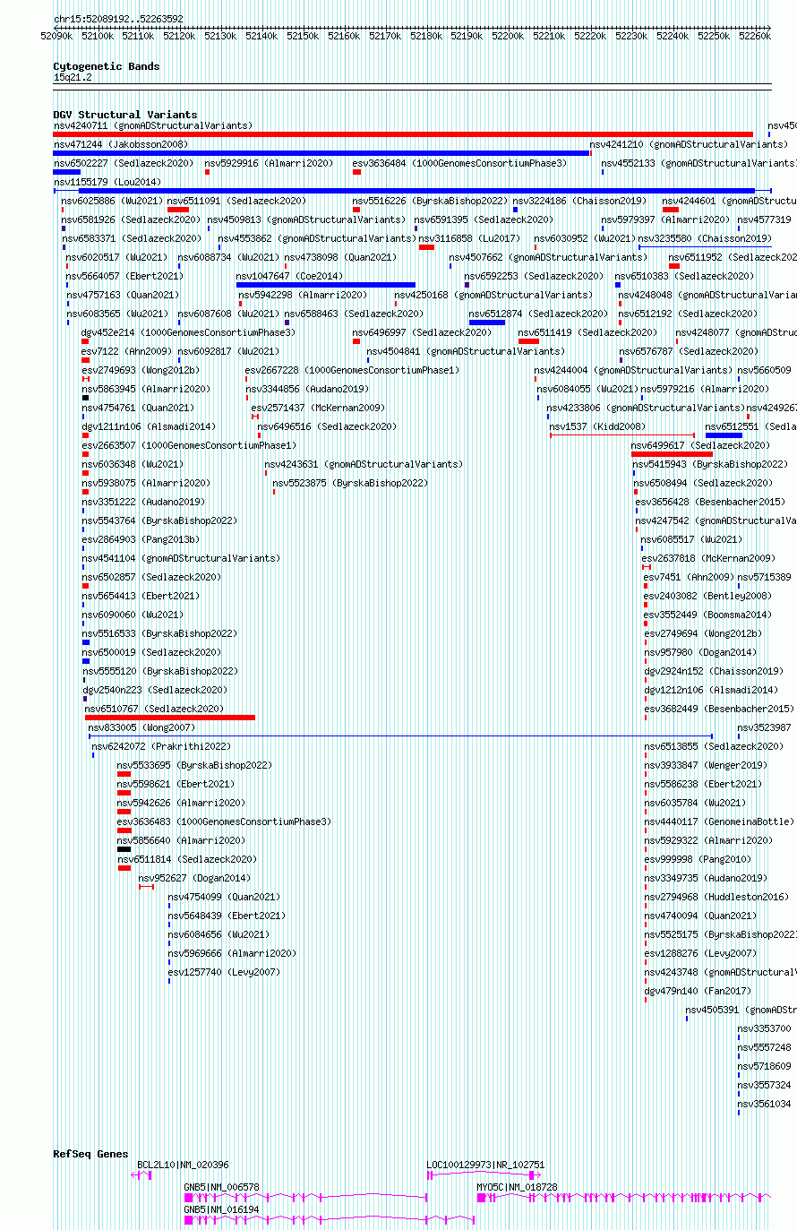
Task: Open nsv3344856 (Audano2019) variant
Action: point(307,389)
